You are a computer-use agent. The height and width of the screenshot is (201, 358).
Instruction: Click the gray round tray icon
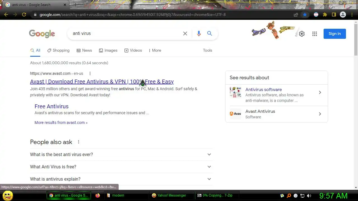pyautogui.click(x=296, y=196)
